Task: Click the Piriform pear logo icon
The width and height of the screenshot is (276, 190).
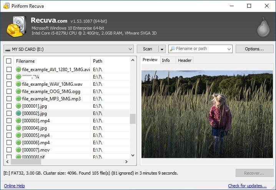Action: click(263, 27)
